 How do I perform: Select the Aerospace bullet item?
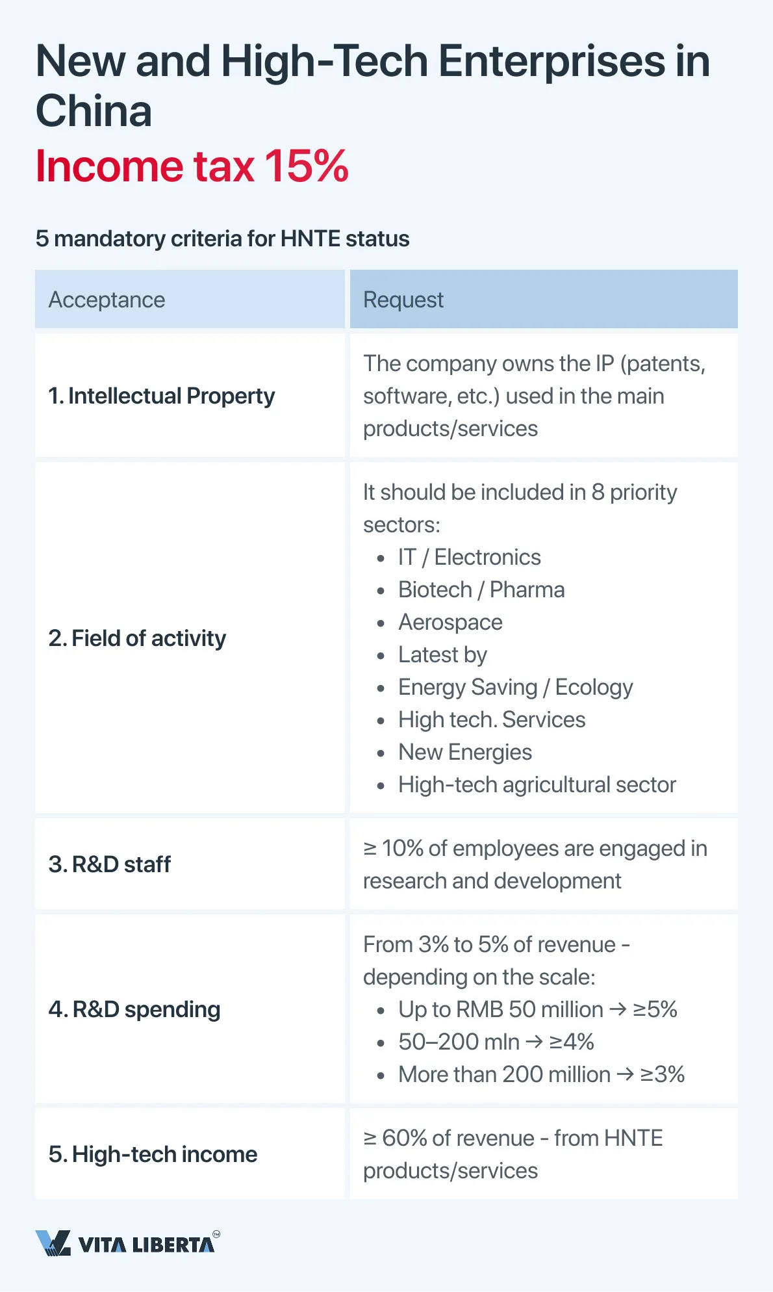450,622
